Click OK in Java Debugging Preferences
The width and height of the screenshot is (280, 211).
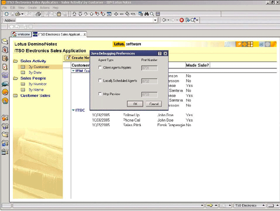(x=135, y=104)
